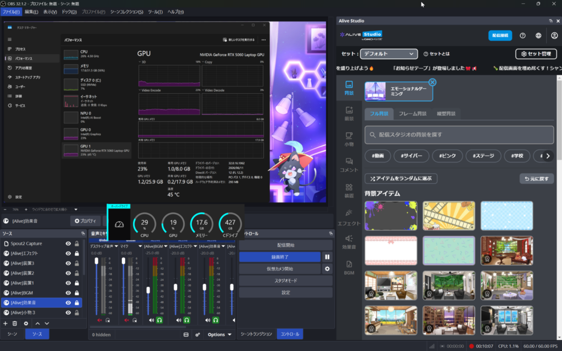
Task: Open the ドック(D) menu
Action: coord(69,12)
